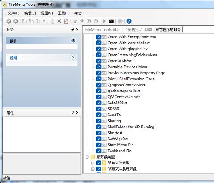Image resolution: width=214 pixels, height=183 pixels.
Task: Collapse the 按对象类型 tree folder
Action: [87, 157]
